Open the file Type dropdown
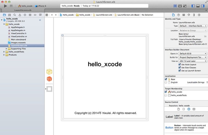Image resolution: width=208 pixels, height=135 pixels. click(193, 26)
